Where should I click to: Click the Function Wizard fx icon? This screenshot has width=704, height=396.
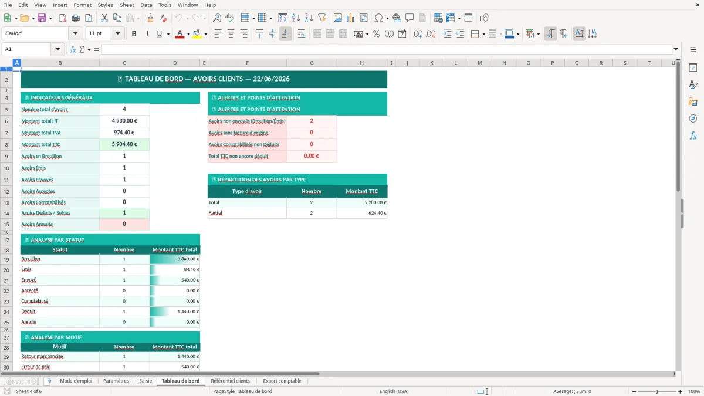[73, 49]
